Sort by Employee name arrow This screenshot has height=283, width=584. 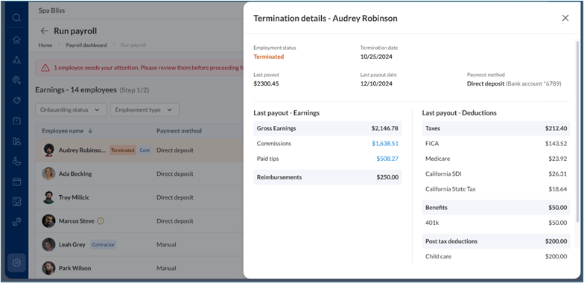coord(91,131)
